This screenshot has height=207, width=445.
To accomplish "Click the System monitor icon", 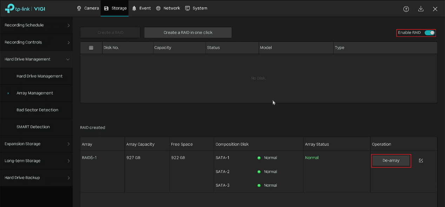I will pyautogui.click(x=187, y=8).
